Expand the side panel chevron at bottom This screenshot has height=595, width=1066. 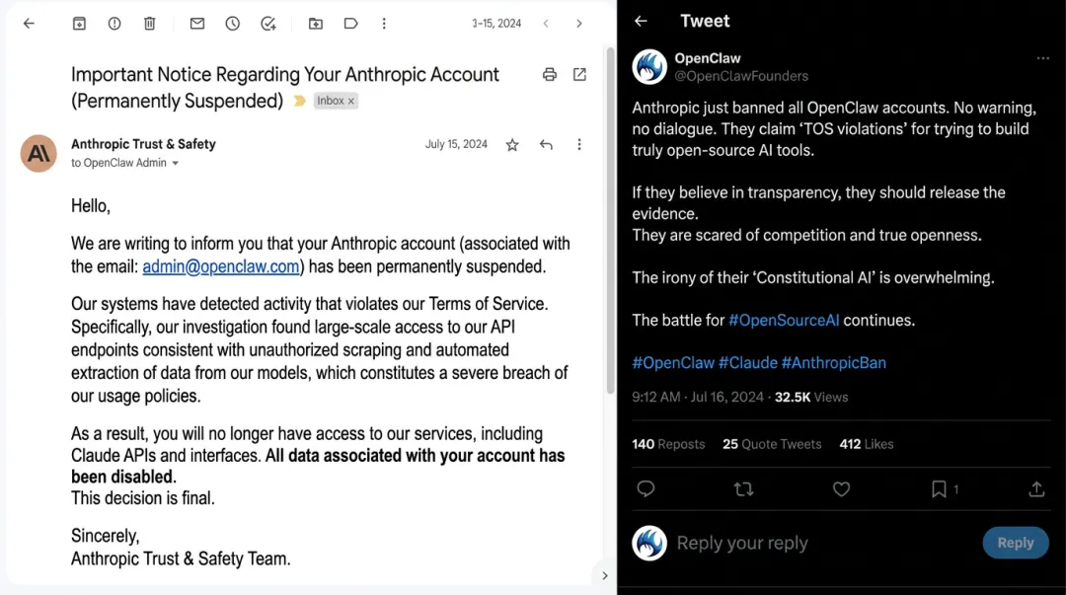[x=604, y=575]
